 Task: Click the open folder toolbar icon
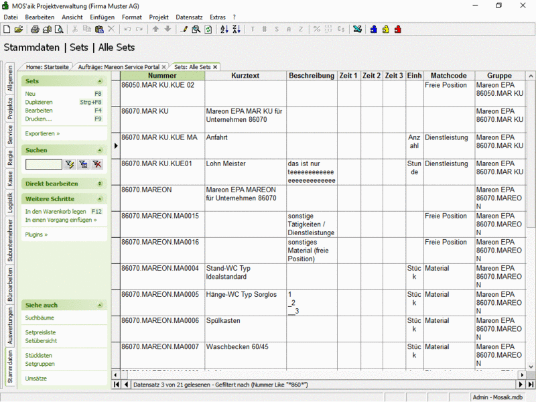click(19, 29)
